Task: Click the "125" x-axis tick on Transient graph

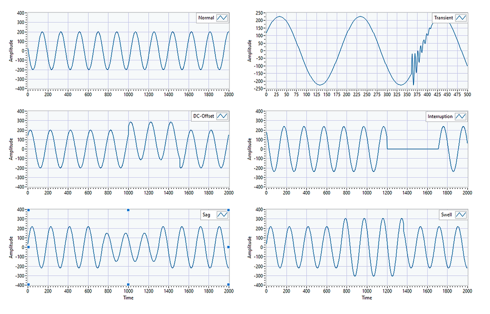Action: pos(316,94)
